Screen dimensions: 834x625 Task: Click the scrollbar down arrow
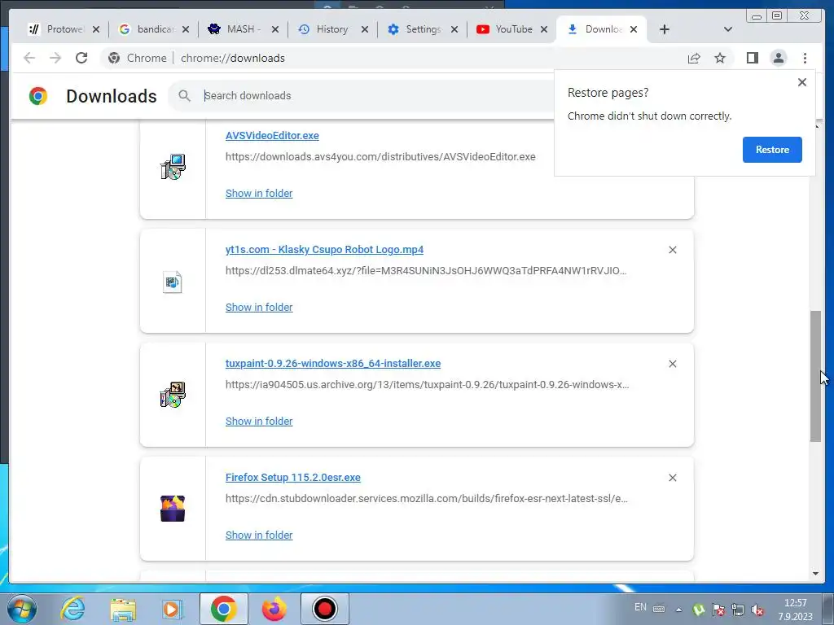click(x=815, y=574)
